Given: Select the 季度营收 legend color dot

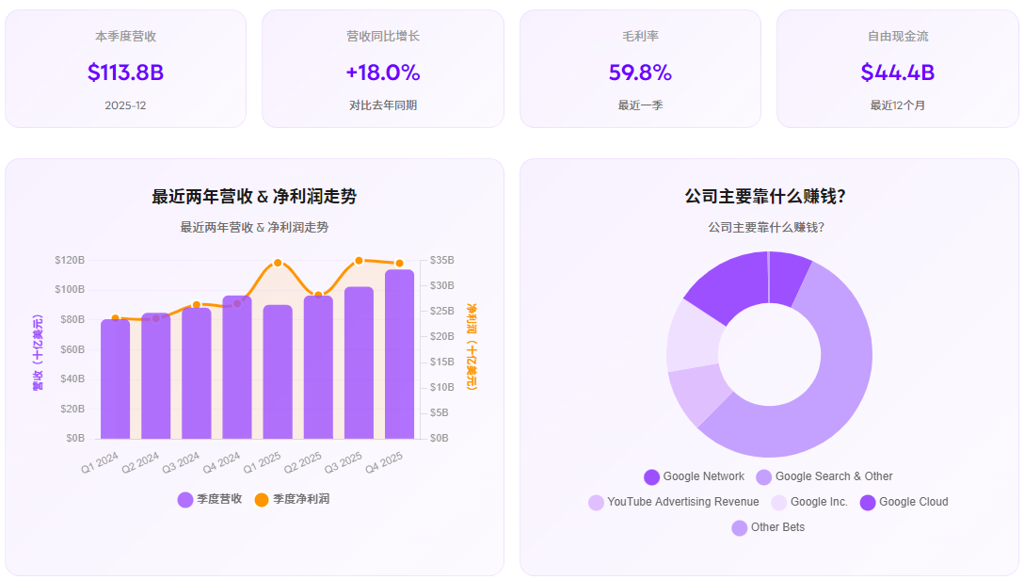Looking at the screenshot, I should click(x=184, y=497).
